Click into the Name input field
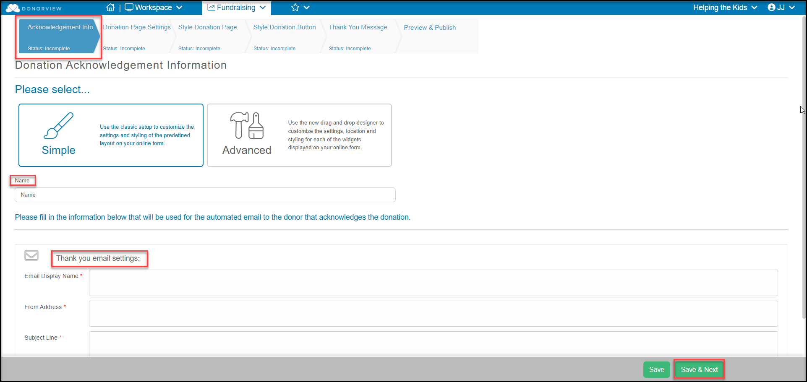Screen dimensions: 807x382 pos(205,195)
